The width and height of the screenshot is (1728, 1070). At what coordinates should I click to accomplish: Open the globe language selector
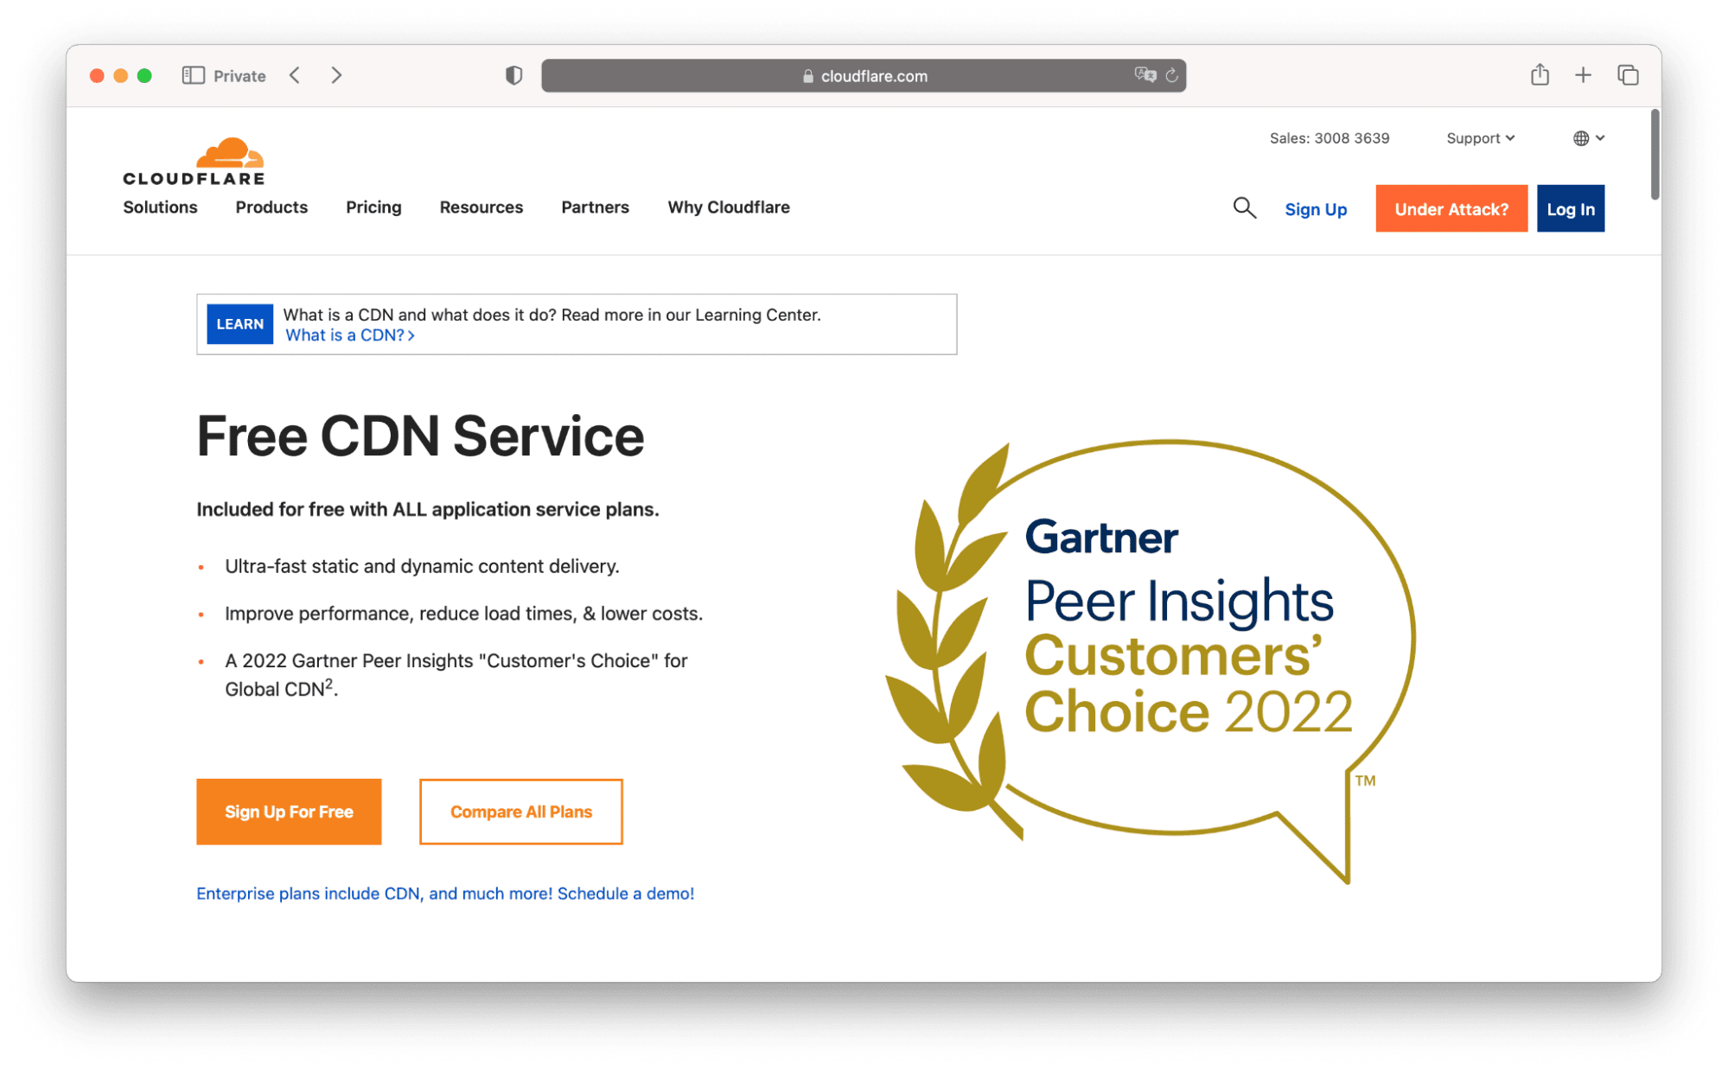1589,138
